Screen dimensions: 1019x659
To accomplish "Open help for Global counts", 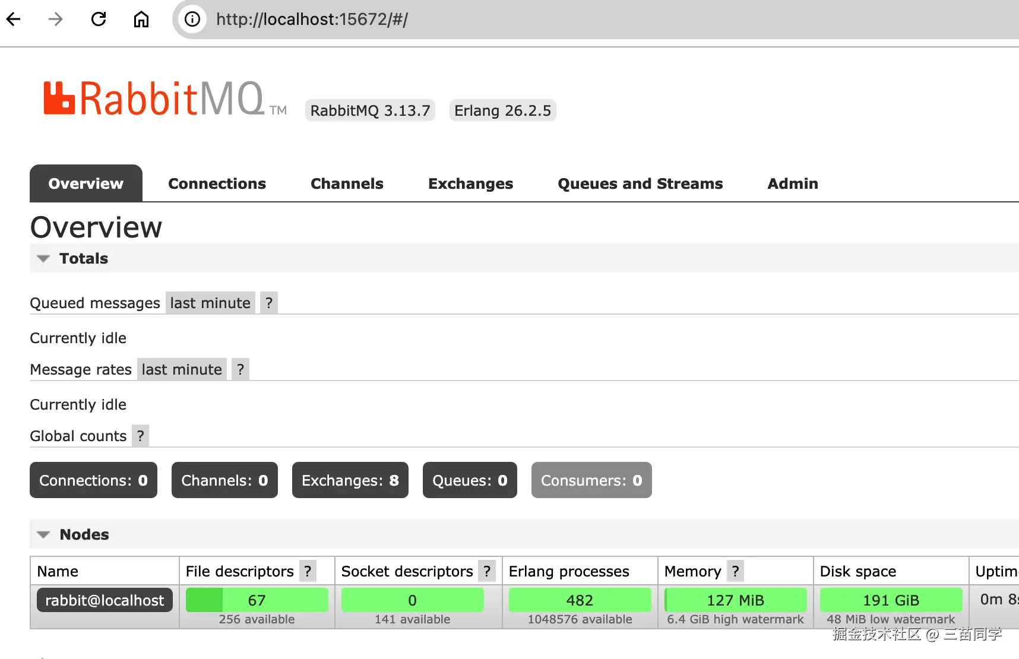I will [x=141, y=436].
